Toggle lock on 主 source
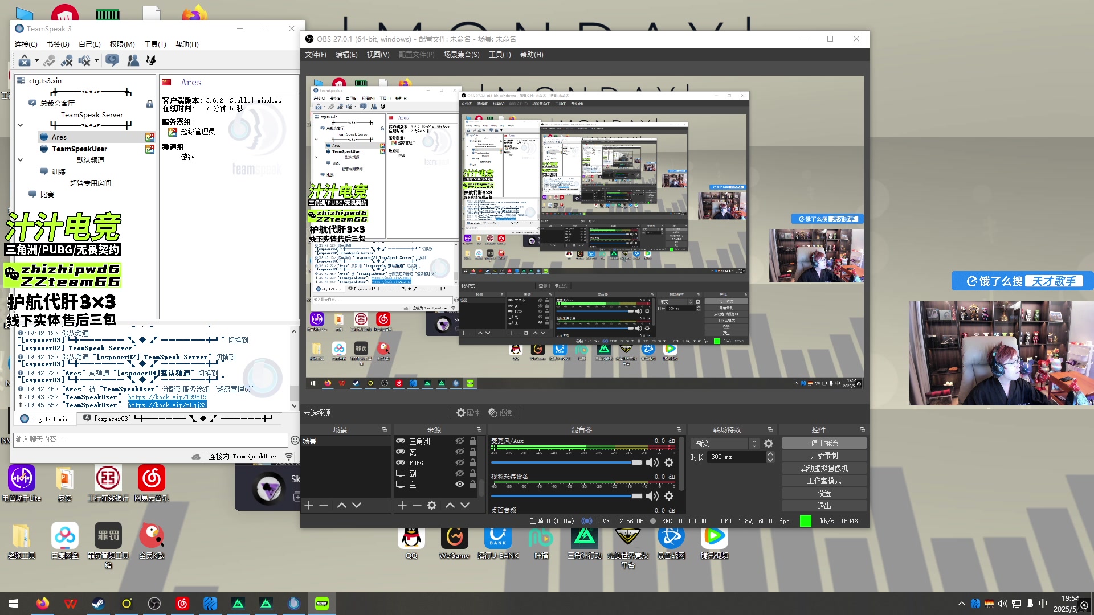Screen dimensions: 1094x615 (x=473, y=485)
